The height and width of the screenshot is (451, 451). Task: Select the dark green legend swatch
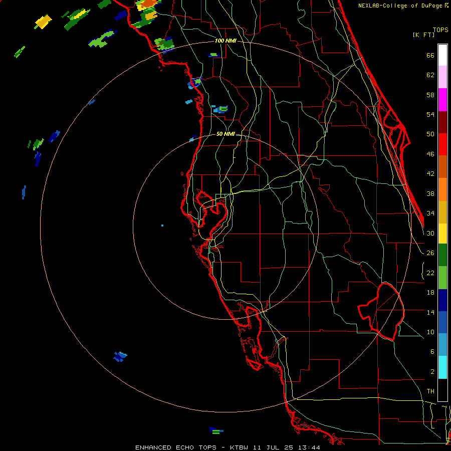[442, 255]
